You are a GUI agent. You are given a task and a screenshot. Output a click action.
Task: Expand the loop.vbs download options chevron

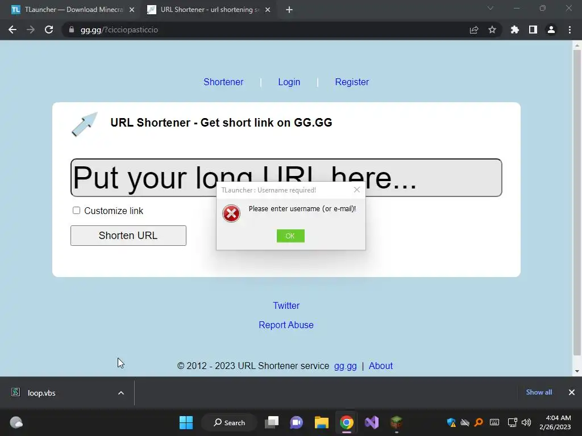click(x=120, y=393)
